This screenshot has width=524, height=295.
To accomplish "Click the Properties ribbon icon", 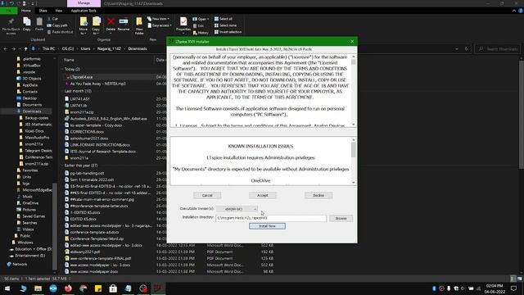I will (183, 25).
